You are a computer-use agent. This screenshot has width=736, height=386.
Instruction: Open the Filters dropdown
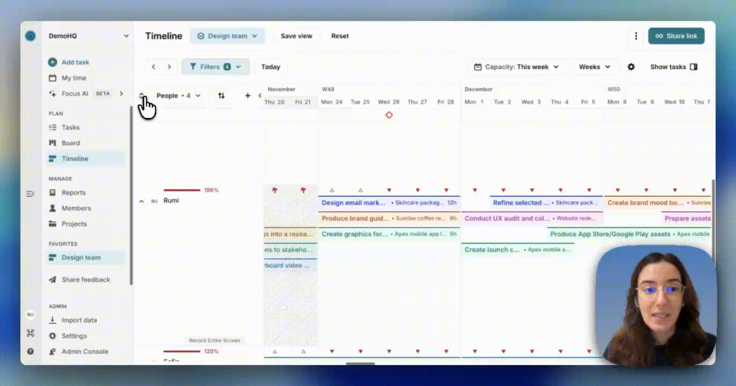click(x=216, y=67)
